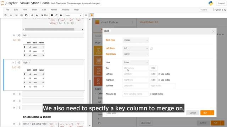Edit the Left on key
This screenshot has width=227, height=127.
pos(153,74)
